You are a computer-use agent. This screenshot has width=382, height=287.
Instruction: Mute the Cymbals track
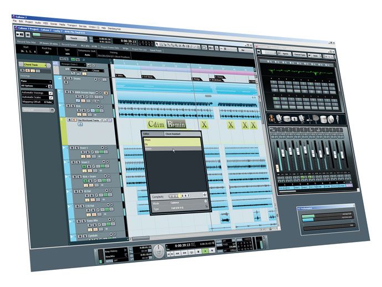(x=79, y=236)
